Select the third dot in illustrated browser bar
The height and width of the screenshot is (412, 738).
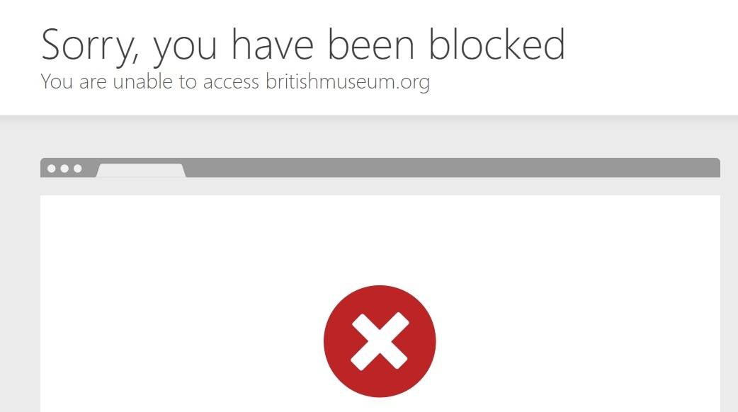pyautogui.click(x=78, y=168)
